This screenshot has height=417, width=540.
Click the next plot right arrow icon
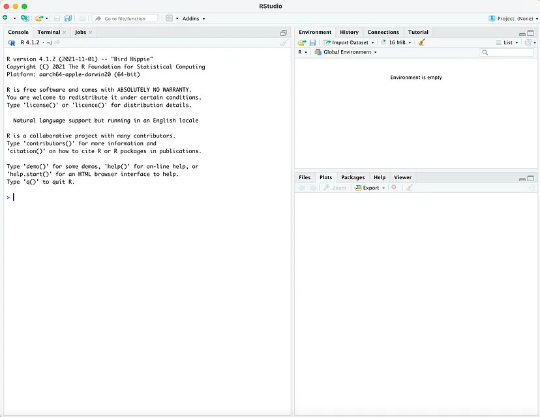312,188
